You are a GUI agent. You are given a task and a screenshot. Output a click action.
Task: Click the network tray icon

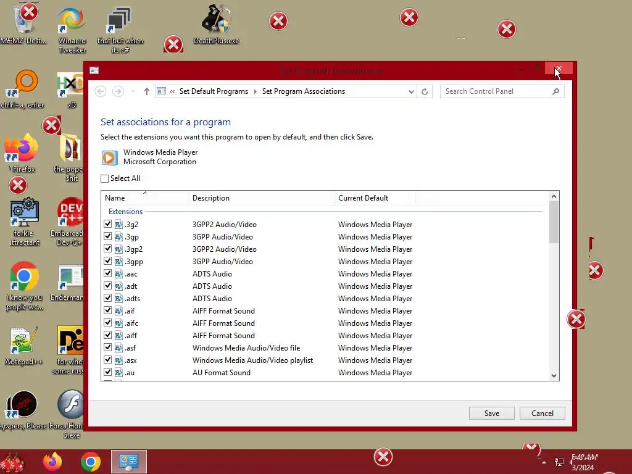[559, 462]
